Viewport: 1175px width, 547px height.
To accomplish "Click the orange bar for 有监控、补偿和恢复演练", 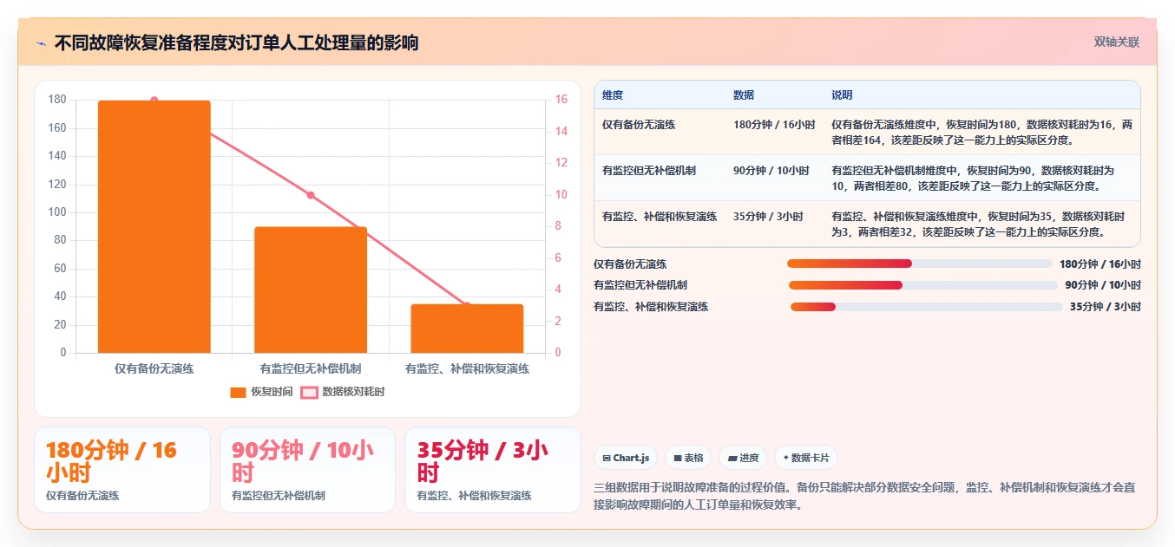I will tap(467, 329).
